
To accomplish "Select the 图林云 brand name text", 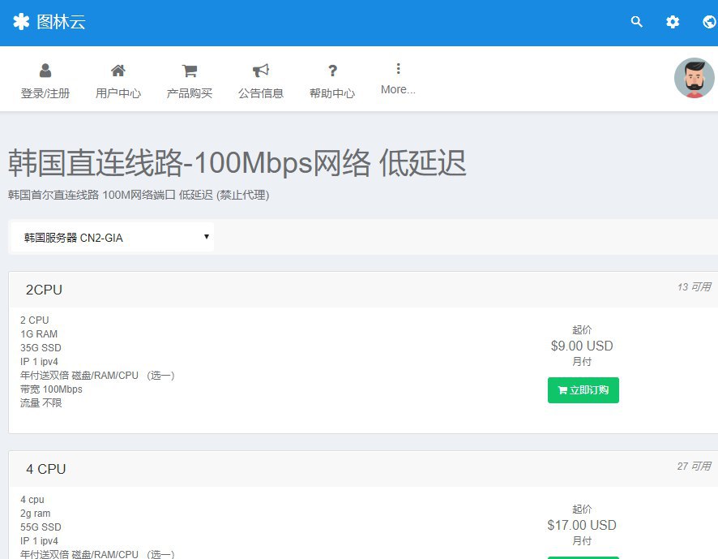I will pos(61,22).
